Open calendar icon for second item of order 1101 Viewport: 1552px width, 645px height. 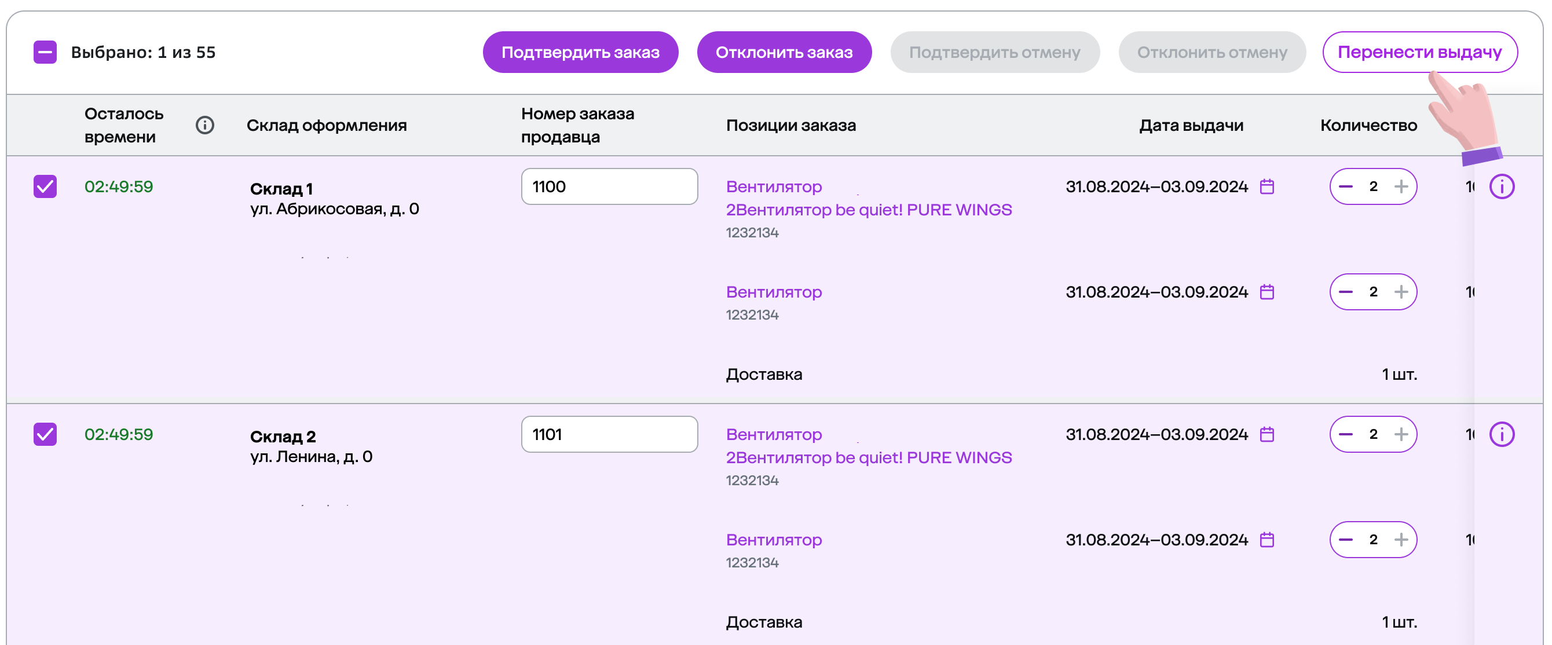point(1267,540)
